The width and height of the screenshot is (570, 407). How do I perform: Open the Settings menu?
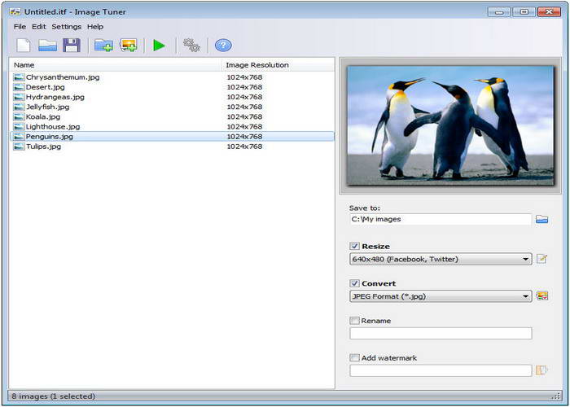point(67,27)
